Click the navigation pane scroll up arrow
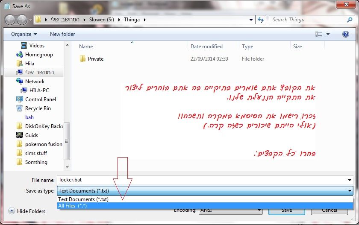 pos(67,45)
